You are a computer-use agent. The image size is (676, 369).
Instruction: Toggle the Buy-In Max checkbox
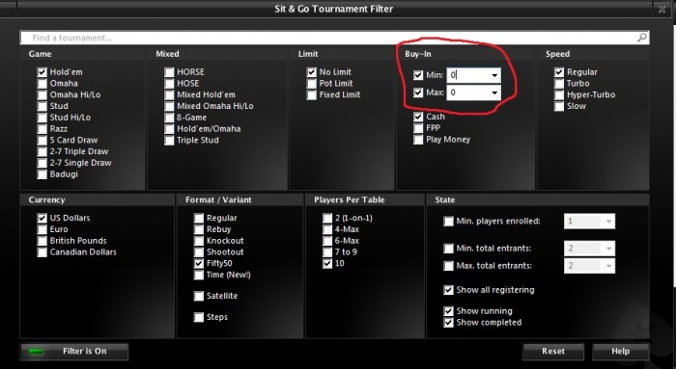tap(418, 92)
